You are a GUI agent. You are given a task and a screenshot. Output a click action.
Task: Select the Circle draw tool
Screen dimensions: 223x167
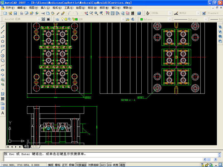click(x=3, y=56)
